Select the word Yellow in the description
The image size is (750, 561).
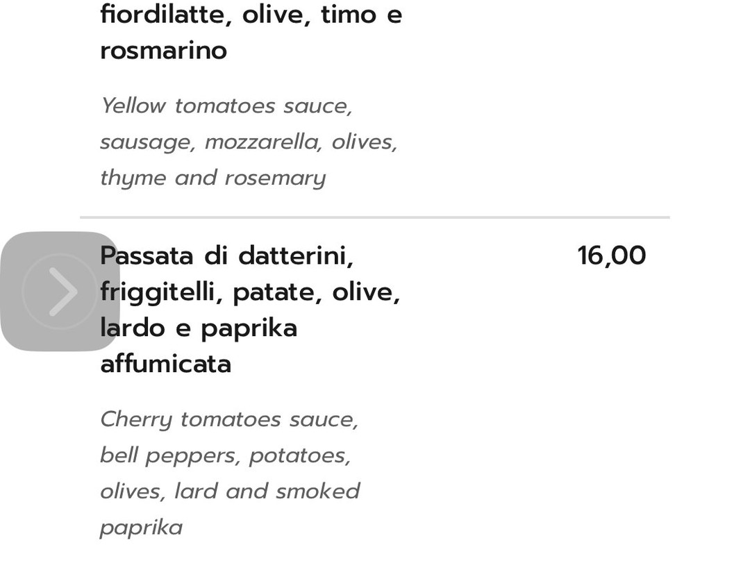coord(133,106)
